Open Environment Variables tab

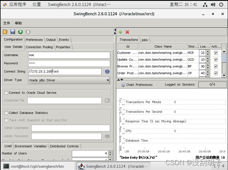31,146
